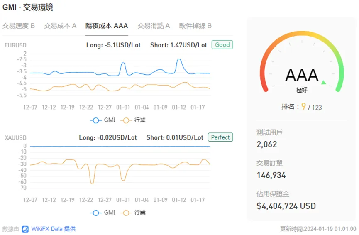
Task: Click the XAUUSD chart title
Action: point(16,138)
